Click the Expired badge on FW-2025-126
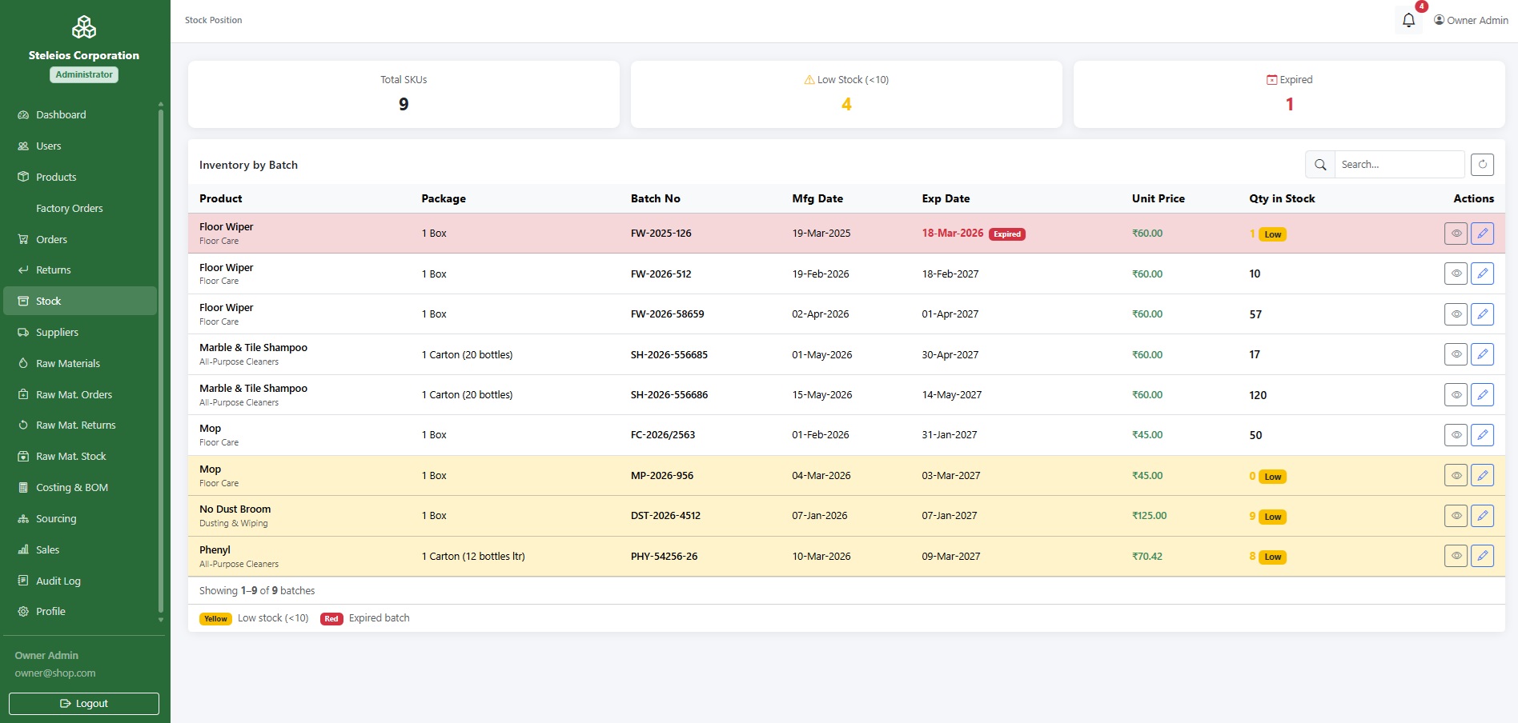This screenshot has width=1518, height=723. 1007,234
